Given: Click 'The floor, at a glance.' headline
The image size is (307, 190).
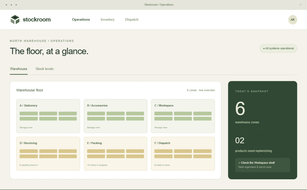Looking at the screenshot, I should tap(49, 51).
